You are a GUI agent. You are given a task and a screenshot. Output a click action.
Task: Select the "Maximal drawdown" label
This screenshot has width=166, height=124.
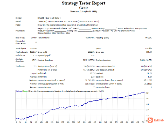45,60
